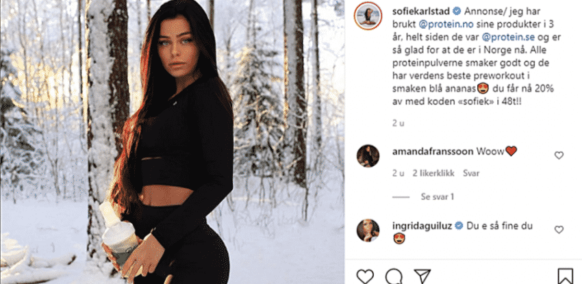Click verified badge beside sofiekarlstad

(x=457, y=11)
